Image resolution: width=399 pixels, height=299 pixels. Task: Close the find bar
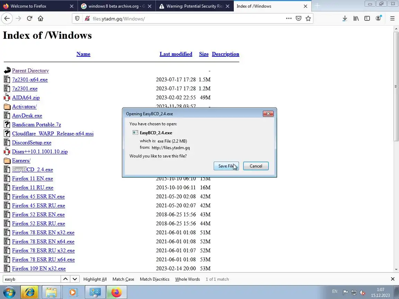pos(393,279)
